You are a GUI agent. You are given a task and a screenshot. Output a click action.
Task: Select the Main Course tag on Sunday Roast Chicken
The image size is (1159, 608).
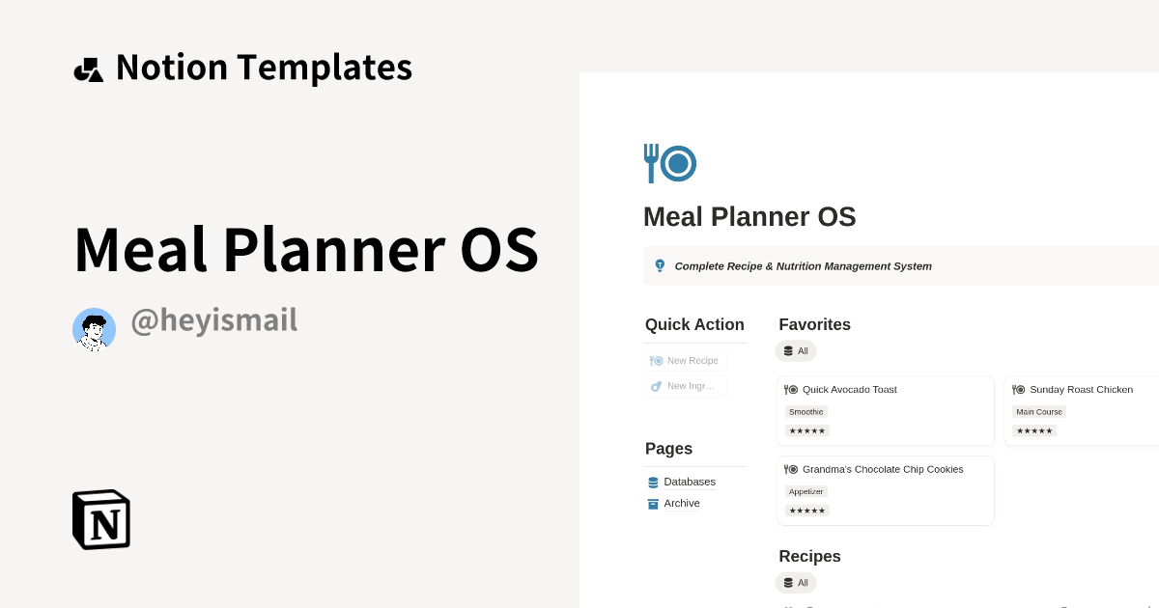(1039, 411)
